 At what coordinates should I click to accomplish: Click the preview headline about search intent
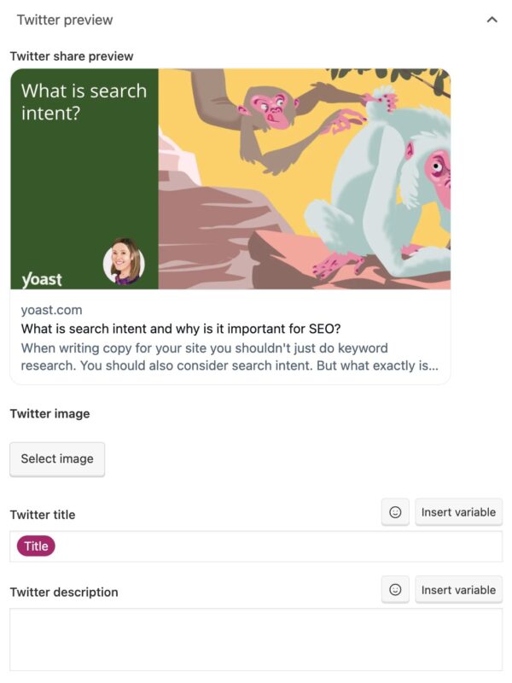[183, 329]
